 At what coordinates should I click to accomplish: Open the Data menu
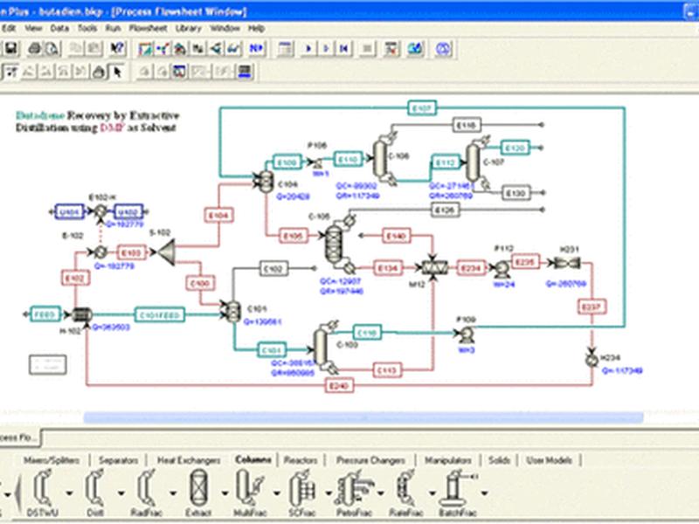coord(59,28)
